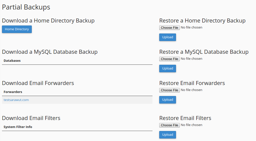This screenshot has height=141, width=256.
Task: Click the Restore Email Filters heading
Action: (x=185, y=118)
